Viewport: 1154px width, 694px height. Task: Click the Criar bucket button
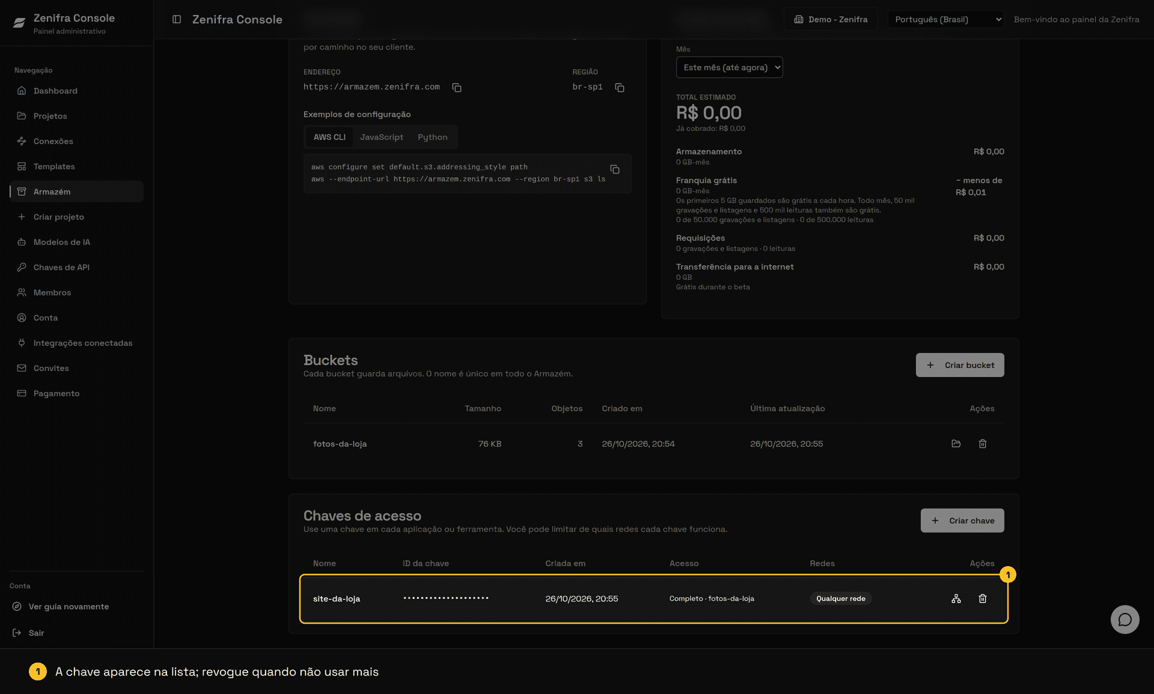960,365
